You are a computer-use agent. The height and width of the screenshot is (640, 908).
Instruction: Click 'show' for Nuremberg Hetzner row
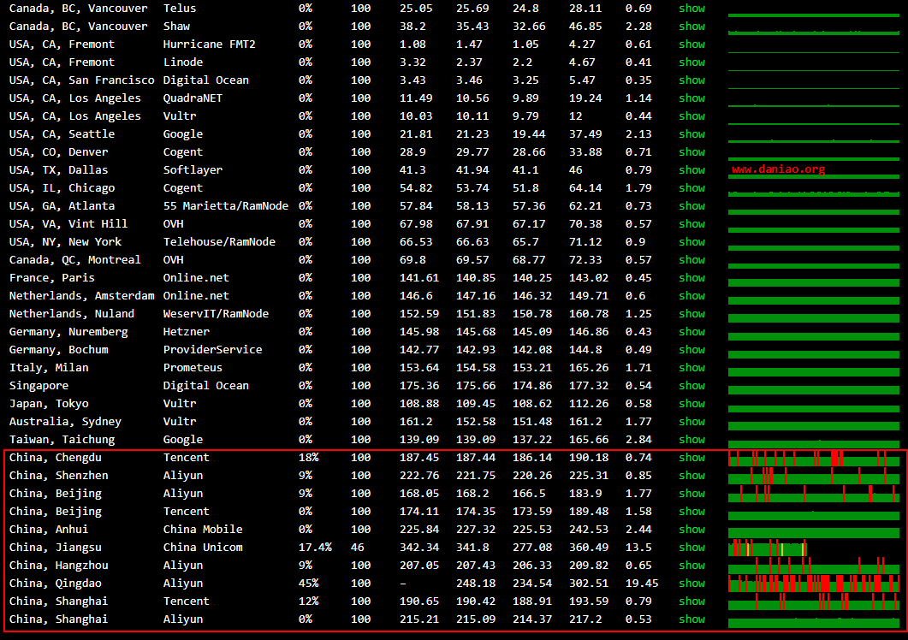[x=691, y=332]
